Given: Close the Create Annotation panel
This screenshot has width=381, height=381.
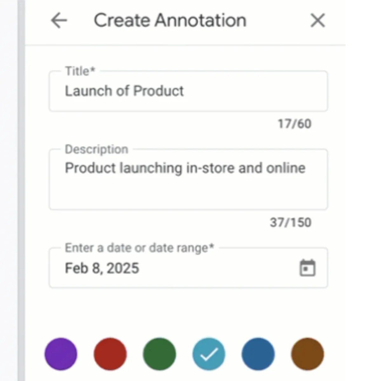Looking at the screenshot, I should pyautogui.click(x=317, y=21).
